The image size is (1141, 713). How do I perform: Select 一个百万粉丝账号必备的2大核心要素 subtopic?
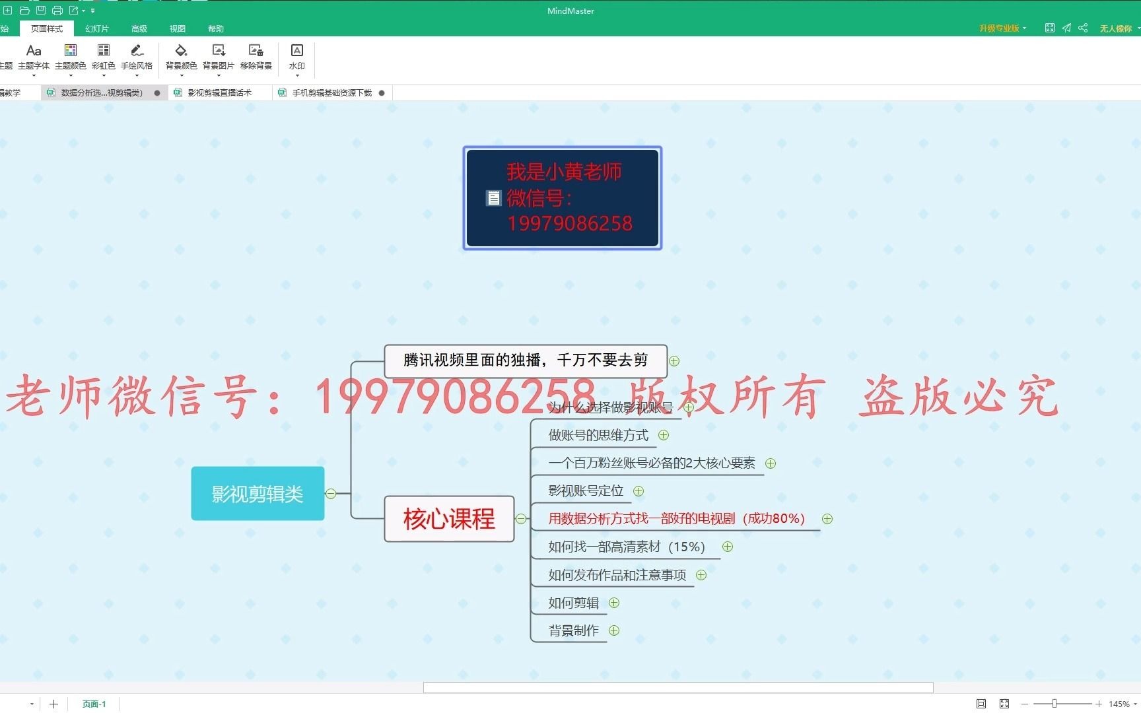tap(652, 463)
